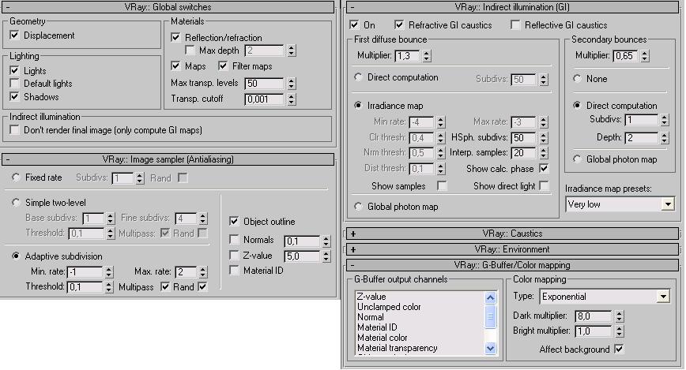This screenshot has height=370, width=686.
Task: Select Adaptive subdivision sampler
Action: 16,256
